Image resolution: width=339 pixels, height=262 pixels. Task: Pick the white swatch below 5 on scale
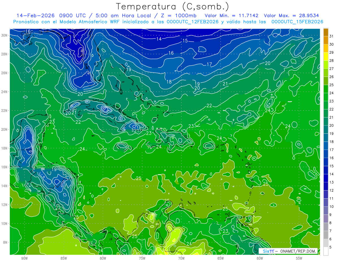tap(326, 251)
